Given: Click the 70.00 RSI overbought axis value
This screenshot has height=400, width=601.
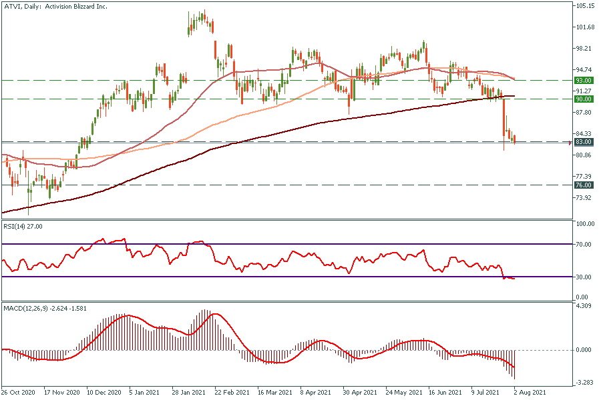Looking at the screenshot, I should (x=584, y=245).
